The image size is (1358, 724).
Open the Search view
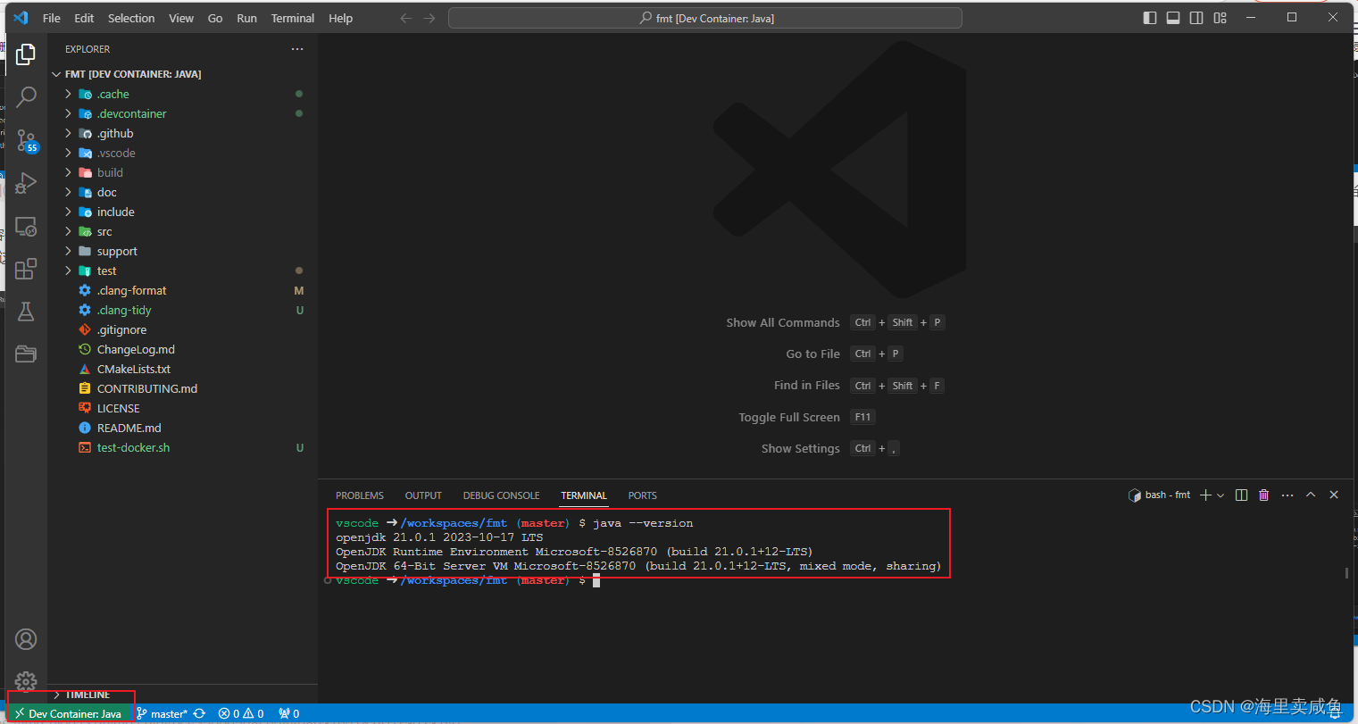tap(26, 96)
